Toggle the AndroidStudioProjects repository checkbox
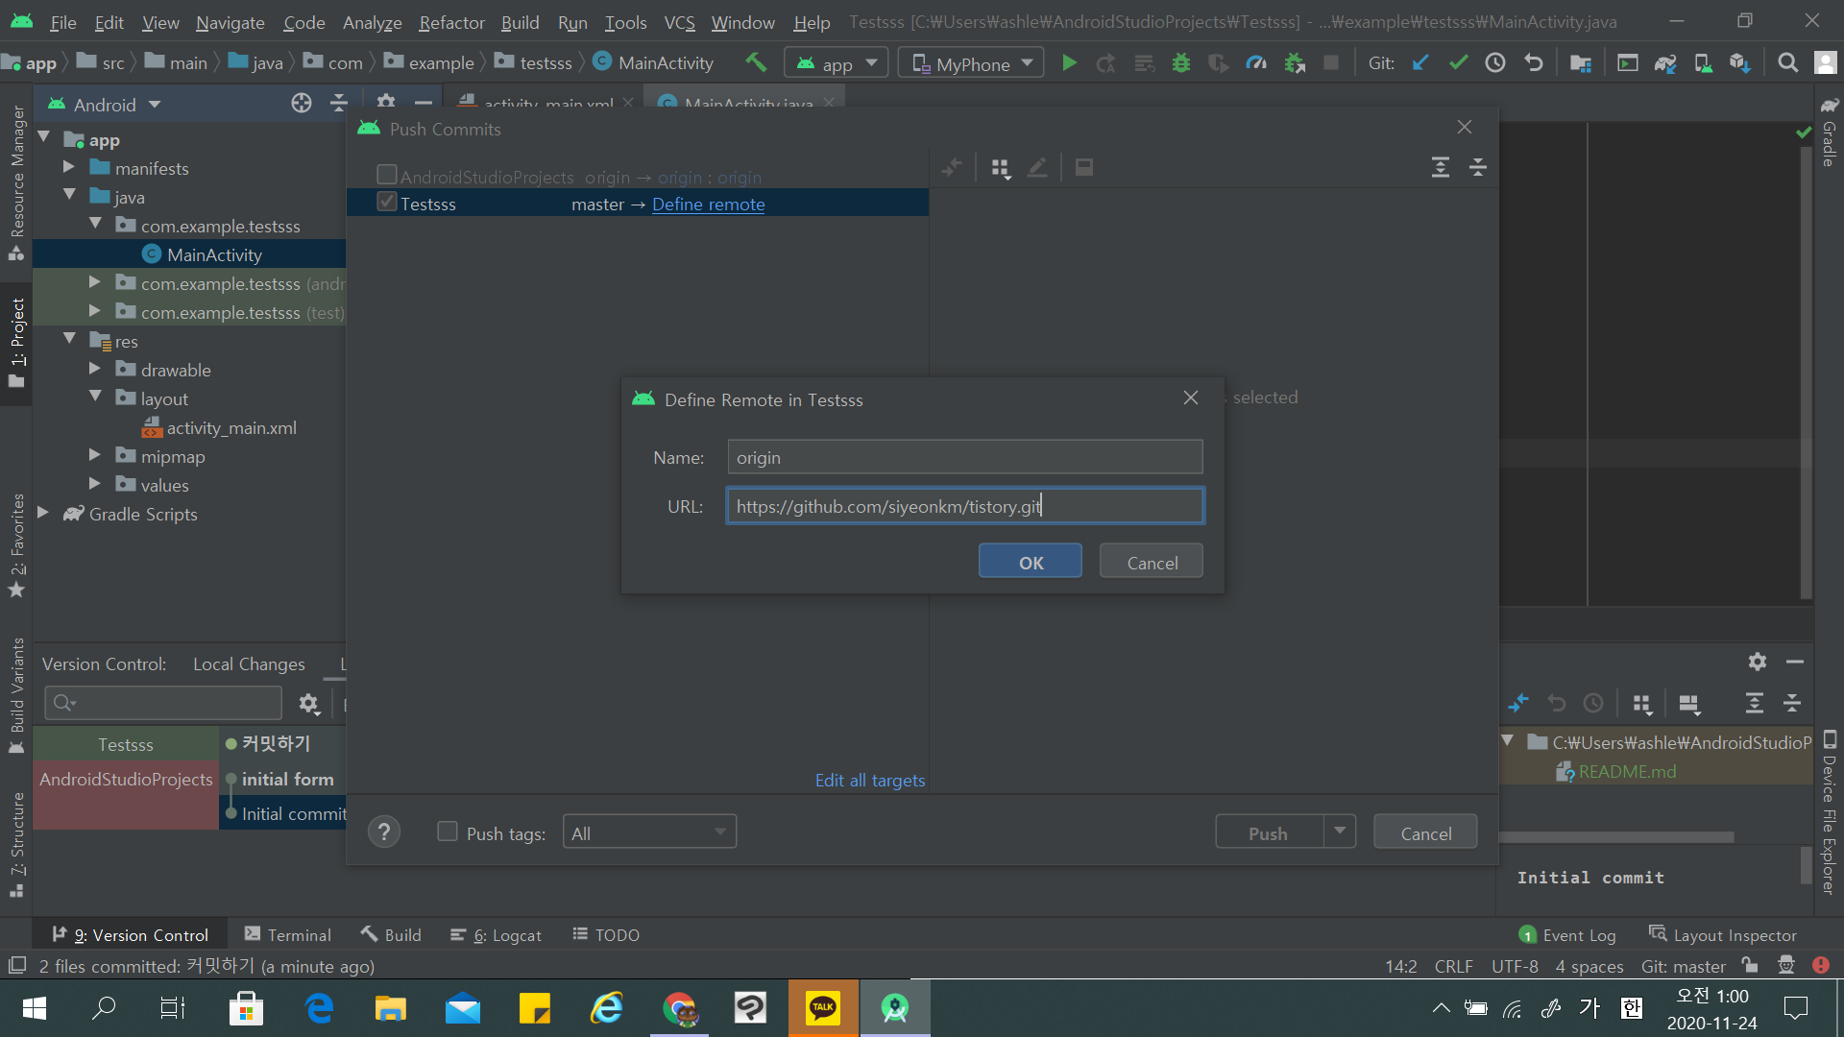Image resolution: width=1844 pixels, height=1037 pixels. coord(387,175)
